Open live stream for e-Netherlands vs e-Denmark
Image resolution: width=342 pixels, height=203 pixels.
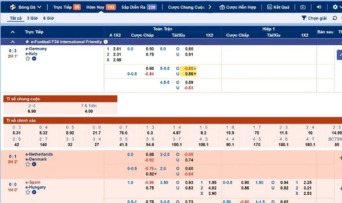click(33, 164)
